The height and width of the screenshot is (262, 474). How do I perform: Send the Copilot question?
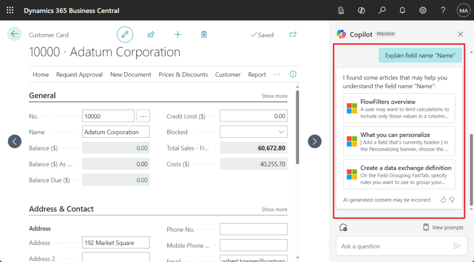457,246
